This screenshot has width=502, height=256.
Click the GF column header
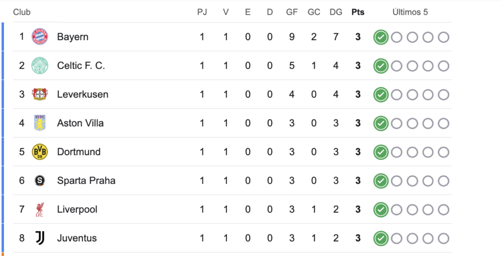click(292, 12)
